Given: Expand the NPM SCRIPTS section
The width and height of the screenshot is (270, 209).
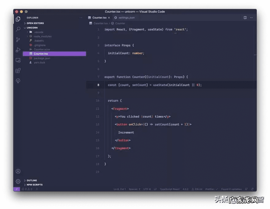Looking at the screenshot, I should (x=34, y=185).
